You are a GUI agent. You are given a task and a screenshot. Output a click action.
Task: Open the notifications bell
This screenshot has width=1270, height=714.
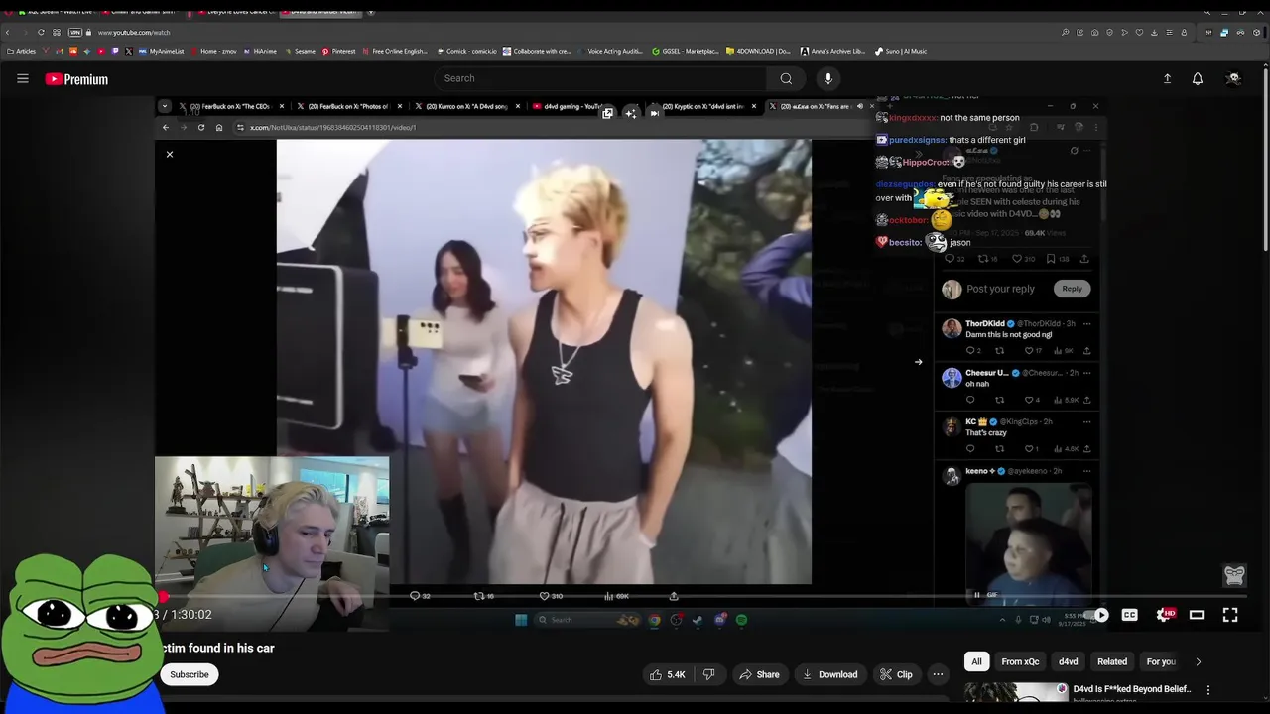tap(1198, 78)
